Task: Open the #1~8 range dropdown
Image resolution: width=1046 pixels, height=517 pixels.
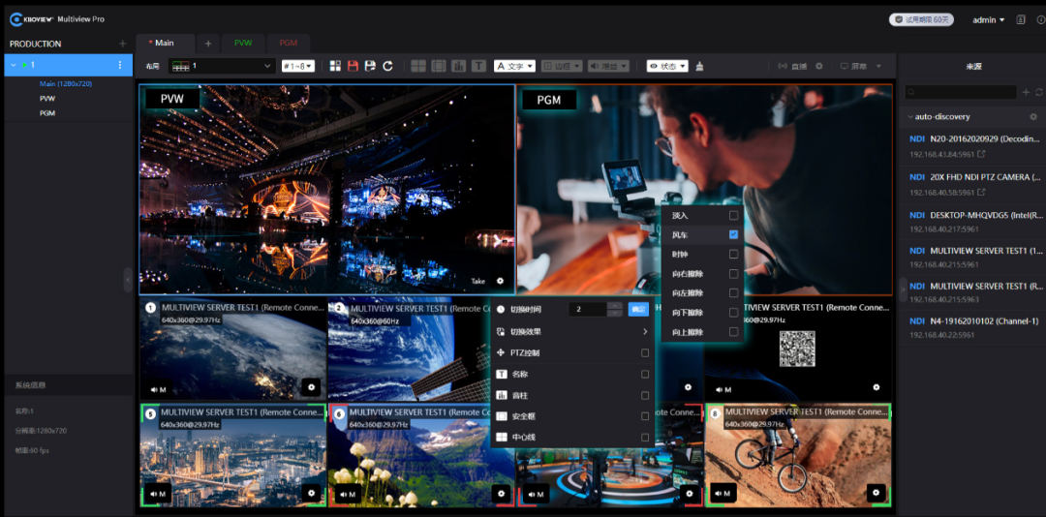Action: coord(297,66)
